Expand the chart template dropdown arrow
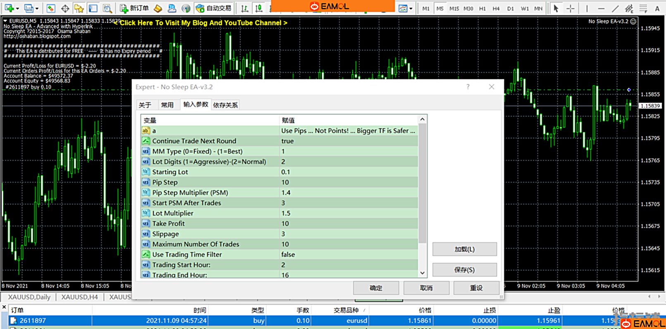Viewport: 666px width, 329px height. [x=411, y=8]
